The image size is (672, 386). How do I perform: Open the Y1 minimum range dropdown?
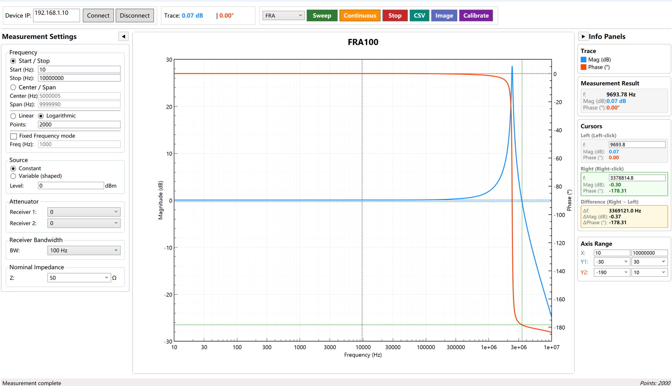click(612, 262)
